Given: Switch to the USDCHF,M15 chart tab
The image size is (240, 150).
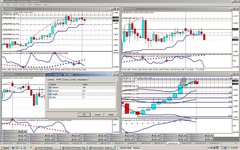Looking at the screenshot, I should 91,143.
